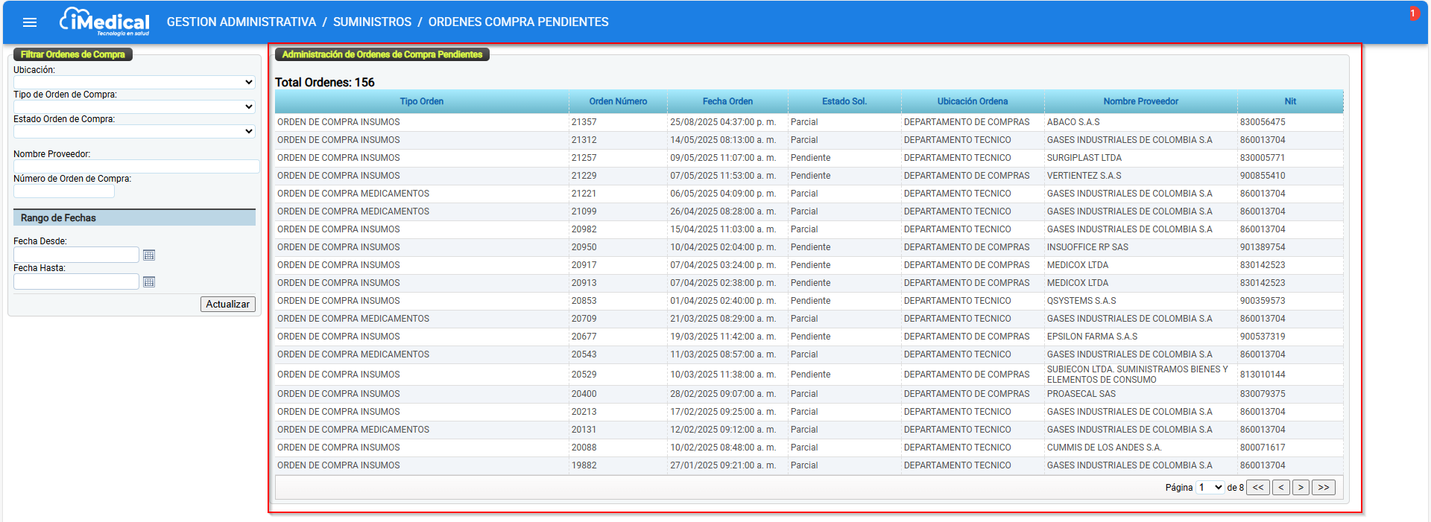
Task: Open the Fecha Desde calendar picker
Action: click(149, 255)
